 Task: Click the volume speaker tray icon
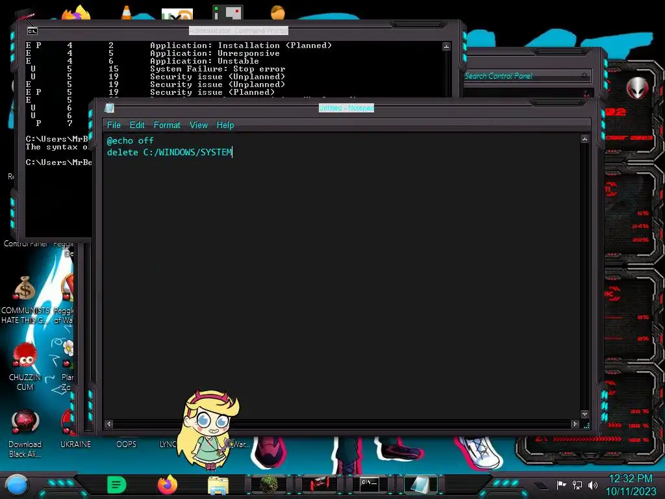click(x=592, y=485)
